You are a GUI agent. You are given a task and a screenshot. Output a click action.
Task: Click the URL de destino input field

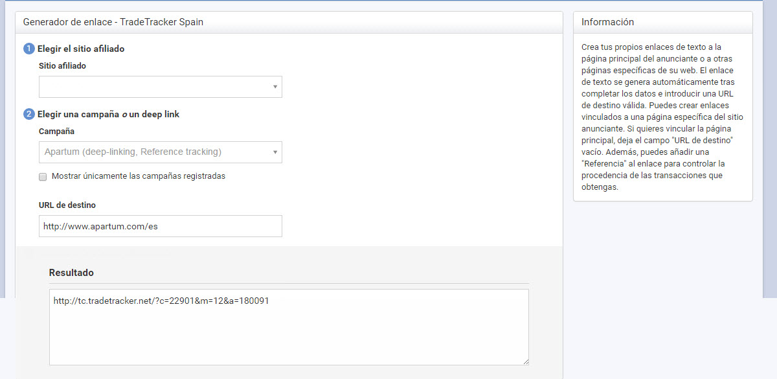click(x=160, y=226)
